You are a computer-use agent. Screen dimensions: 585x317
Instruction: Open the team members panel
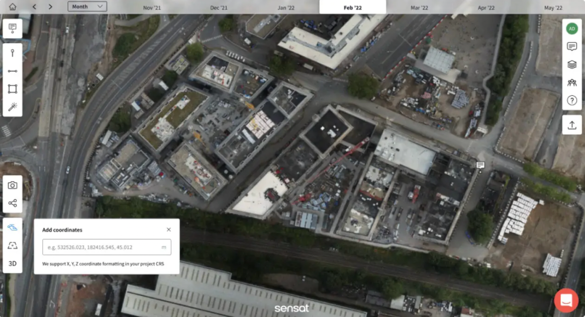click(571, 82)
